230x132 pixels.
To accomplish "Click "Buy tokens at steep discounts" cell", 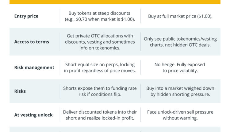I will [100, 13].
